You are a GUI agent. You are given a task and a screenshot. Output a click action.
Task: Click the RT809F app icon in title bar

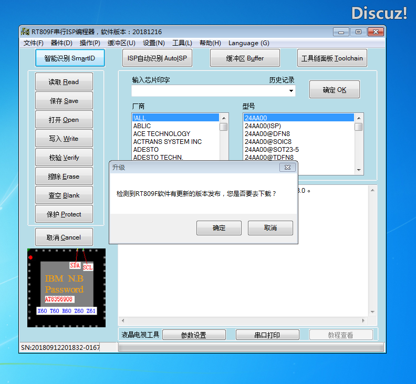[25, 32]
